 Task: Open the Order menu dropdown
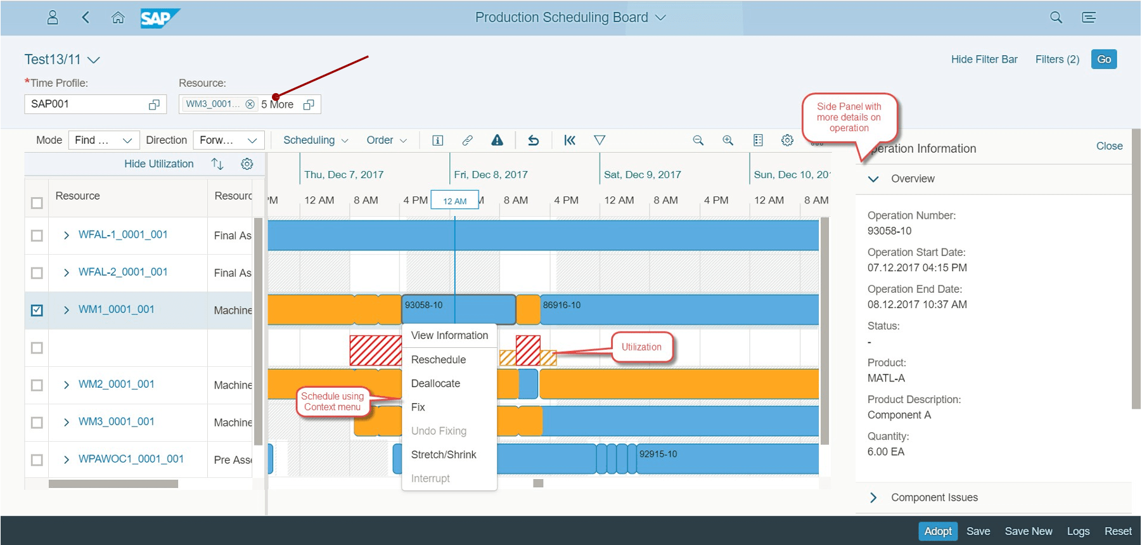pyautogui.click(x=387, y=140)
